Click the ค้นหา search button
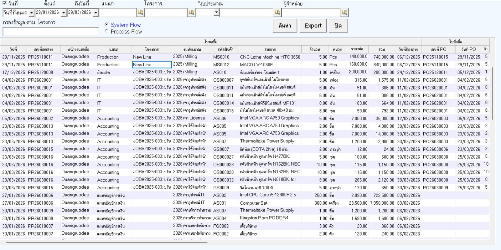501x250 pixels. tap(285, 26)
